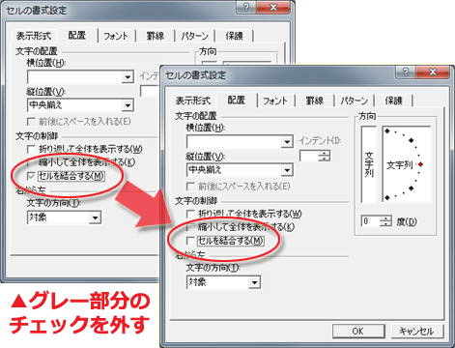Close the front セルの書式設定 dialog
This screenshot has height=348, width=455.
click(433, 72)
